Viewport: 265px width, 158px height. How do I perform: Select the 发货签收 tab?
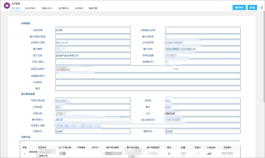tap(79, 8)
